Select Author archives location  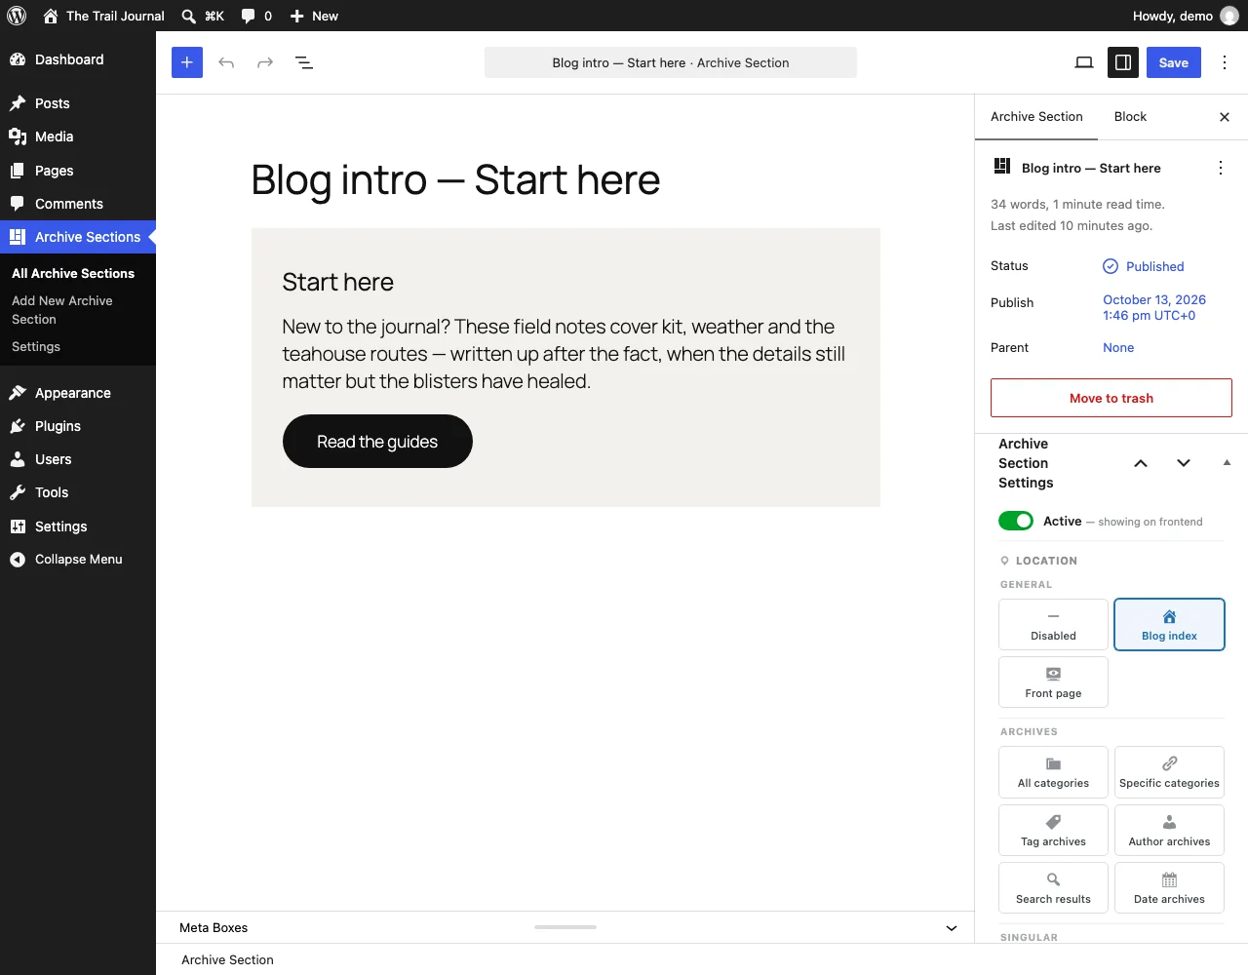coord(1169,830)
